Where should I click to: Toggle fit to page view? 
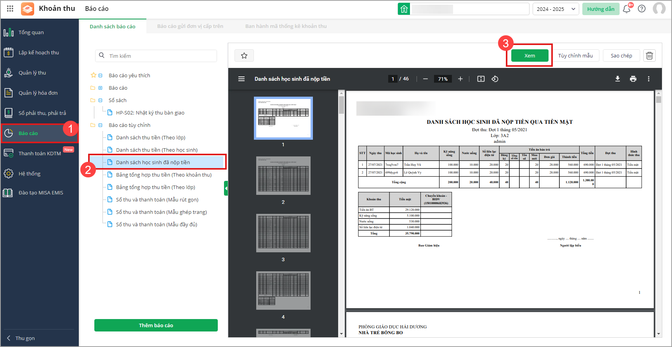pyautogui.click(x=481, y=79)
